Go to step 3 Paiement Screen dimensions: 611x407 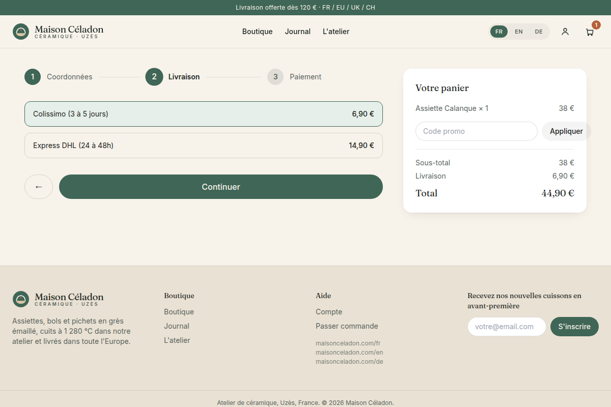point(294,77)
